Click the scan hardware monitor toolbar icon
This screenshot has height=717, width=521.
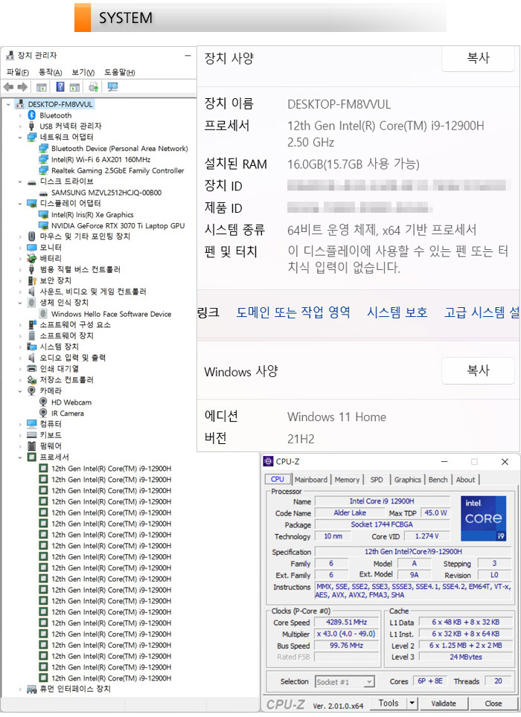[112, 87]
